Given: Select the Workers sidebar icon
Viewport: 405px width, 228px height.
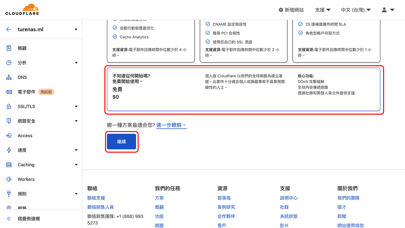Looking at the screenshot, I should pyautogui.click(x=9, y=179).
